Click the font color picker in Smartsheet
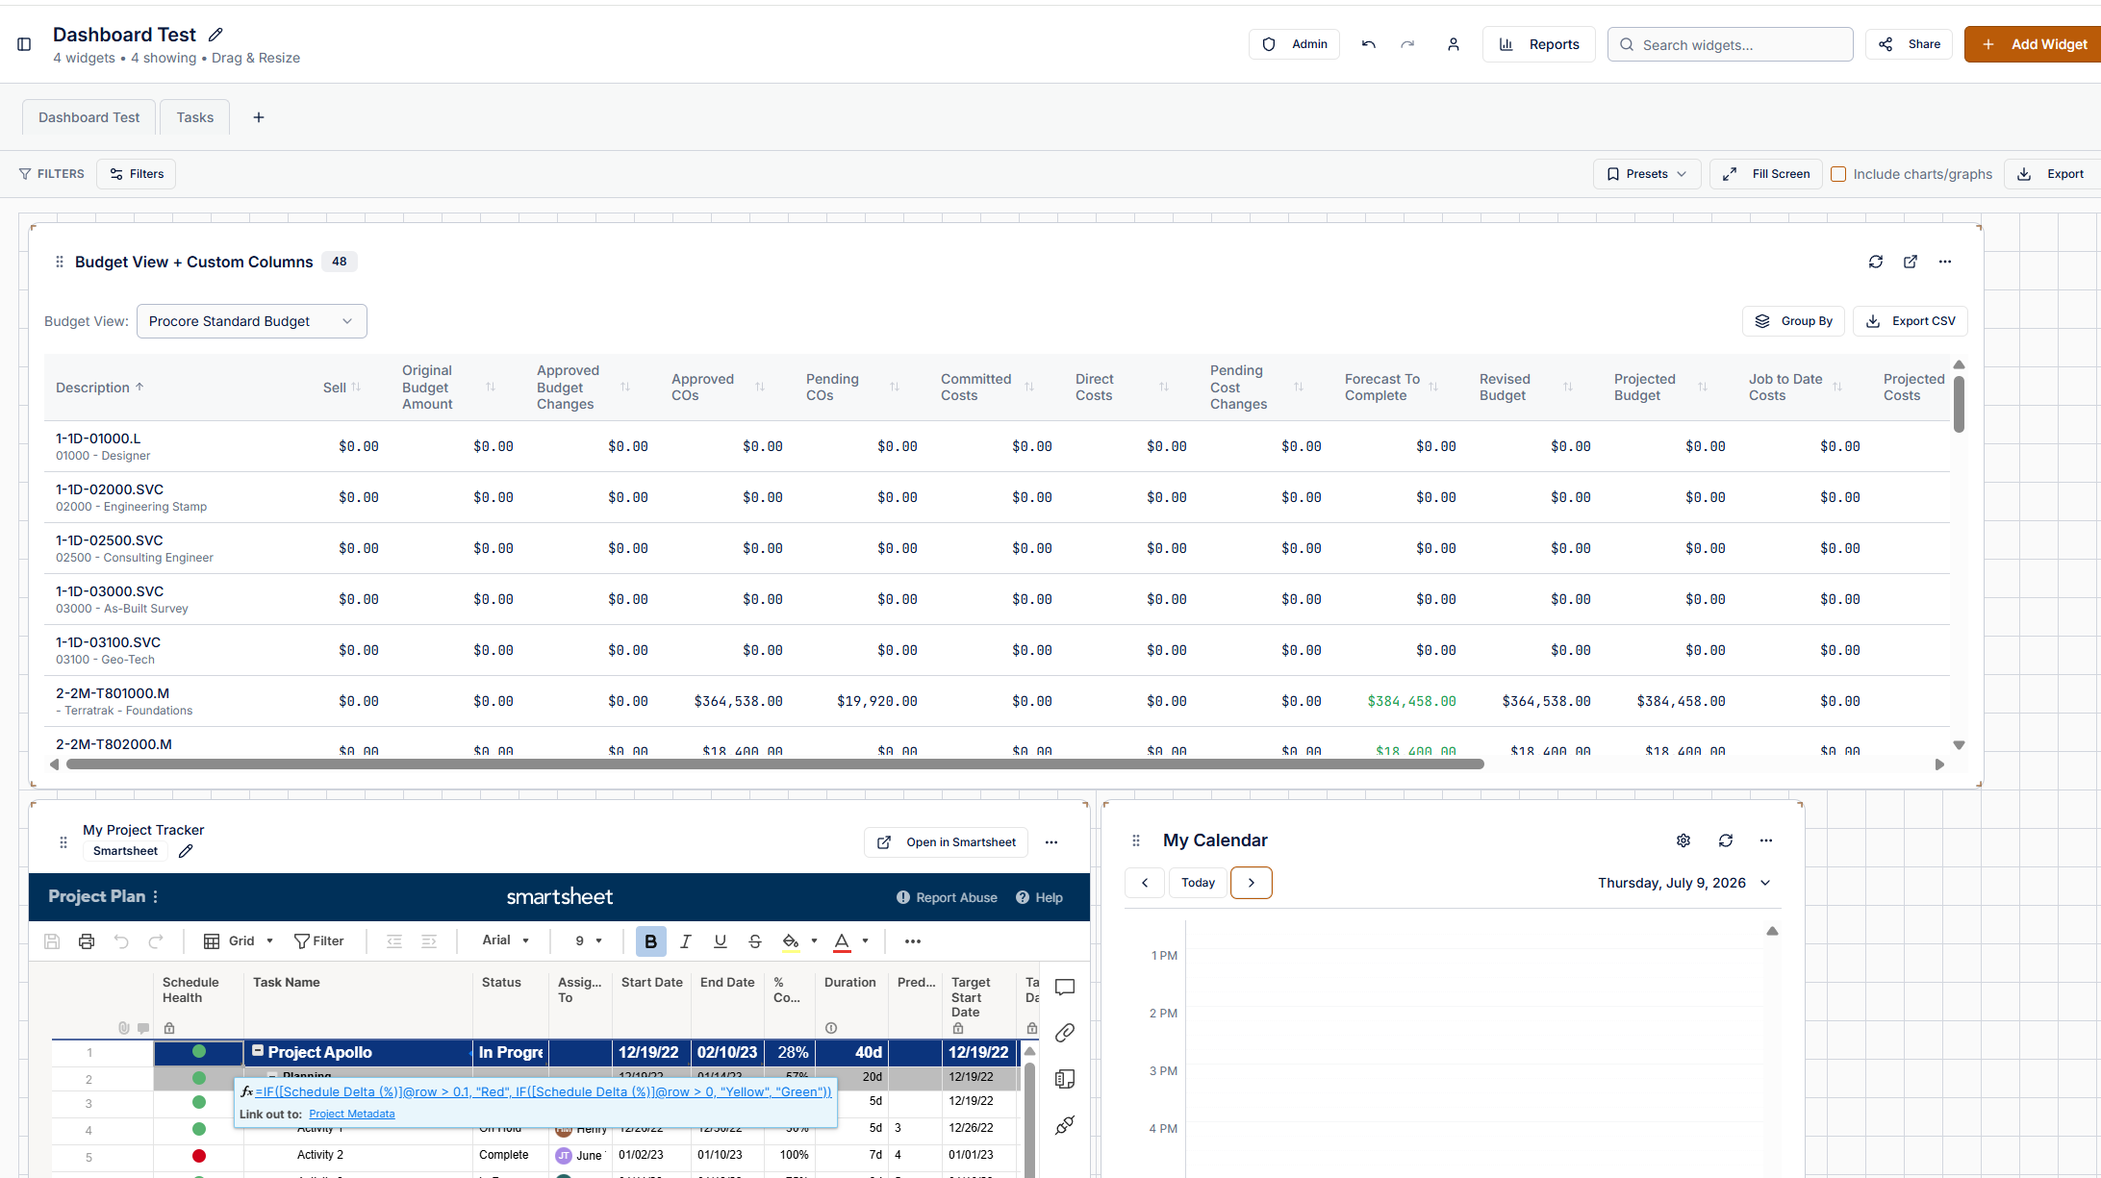This screenshot has width=2101, height=1178. 842,941
